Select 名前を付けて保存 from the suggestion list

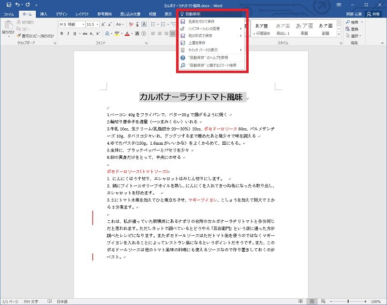pos(212,21)
